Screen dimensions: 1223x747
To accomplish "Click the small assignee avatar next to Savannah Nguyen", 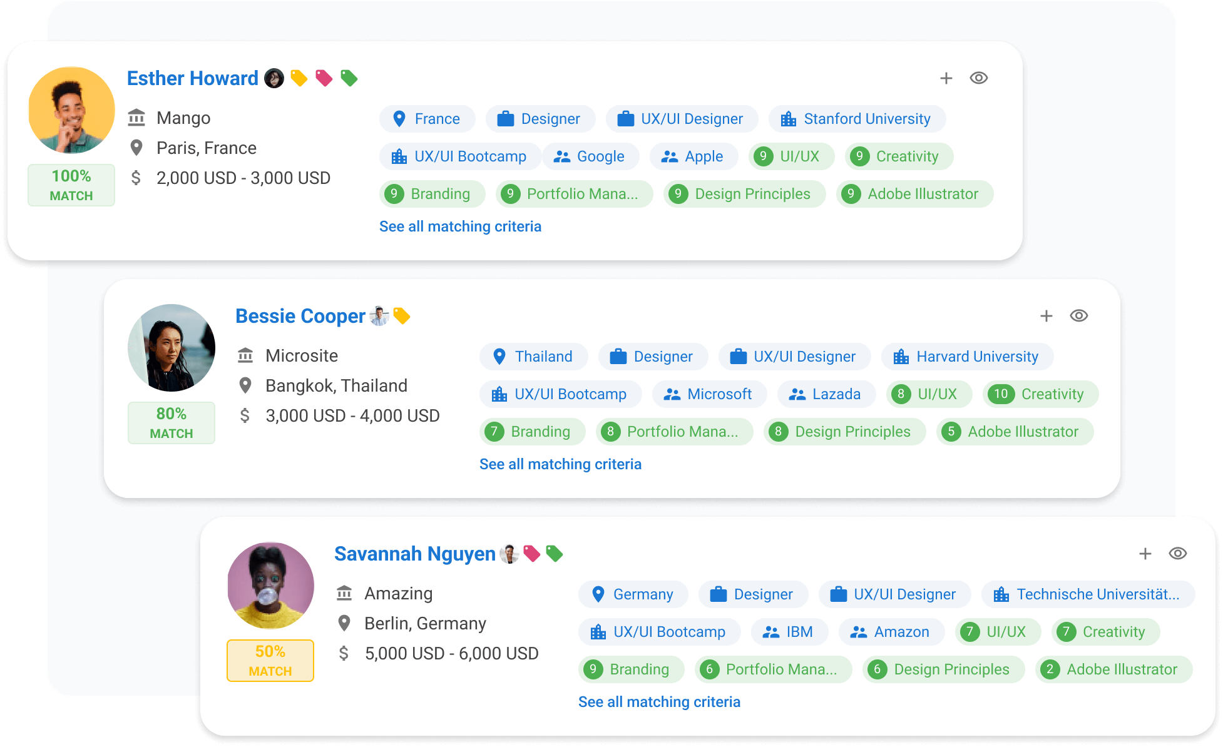I will [509, 554].
